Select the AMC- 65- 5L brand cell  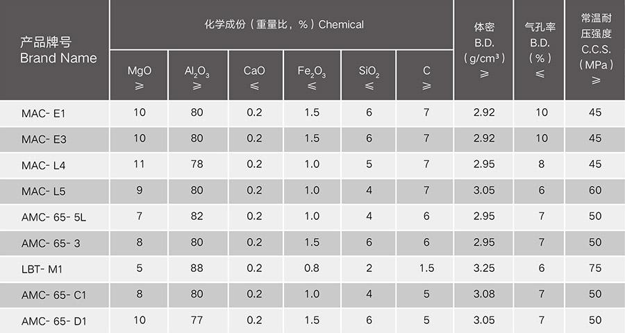(53, 217)
